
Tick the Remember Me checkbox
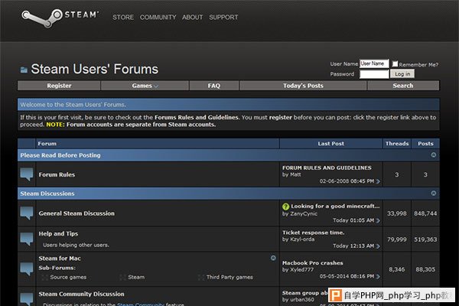pyautogui.click(x=395, y=63)
